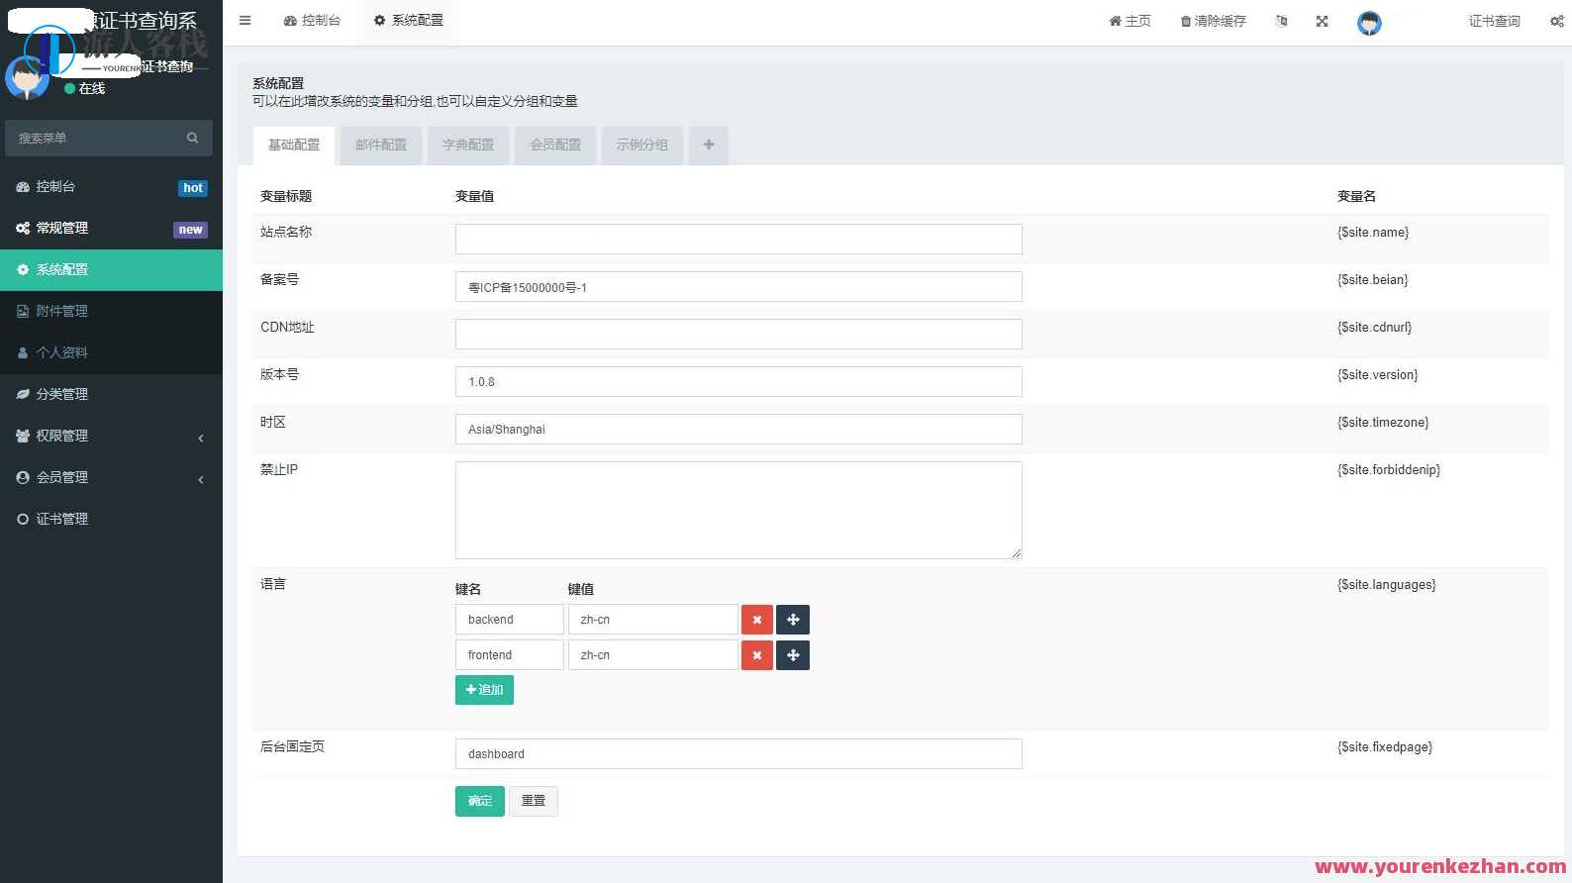Switch to the 邮件配置 tab
The image size is (1572, 883).
(381, 146)
